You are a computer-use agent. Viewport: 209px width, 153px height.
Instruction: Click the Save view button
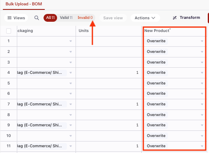click(113, 18)
